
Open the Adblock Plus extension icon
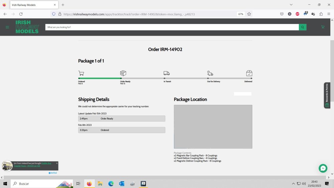[297, 14]
